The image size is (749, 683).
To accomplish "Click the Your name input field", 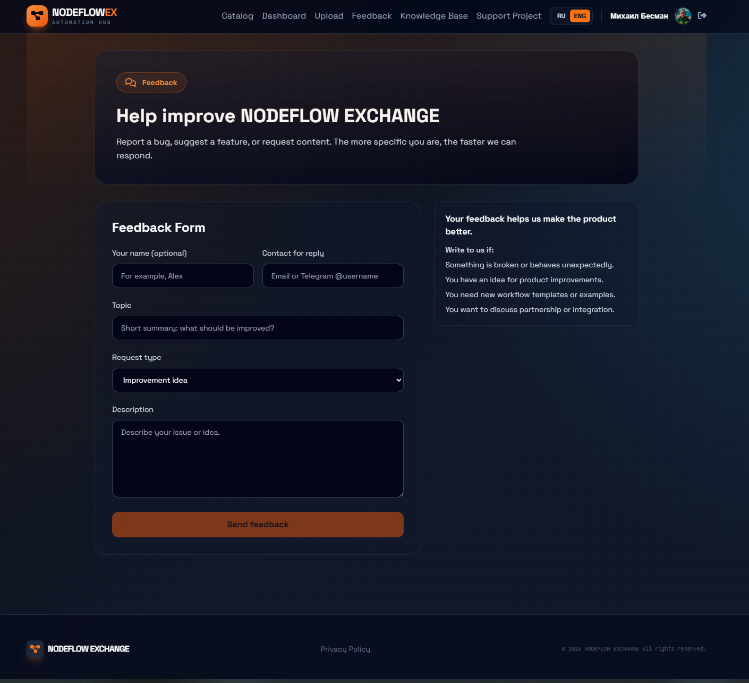I will click(183, 276).
